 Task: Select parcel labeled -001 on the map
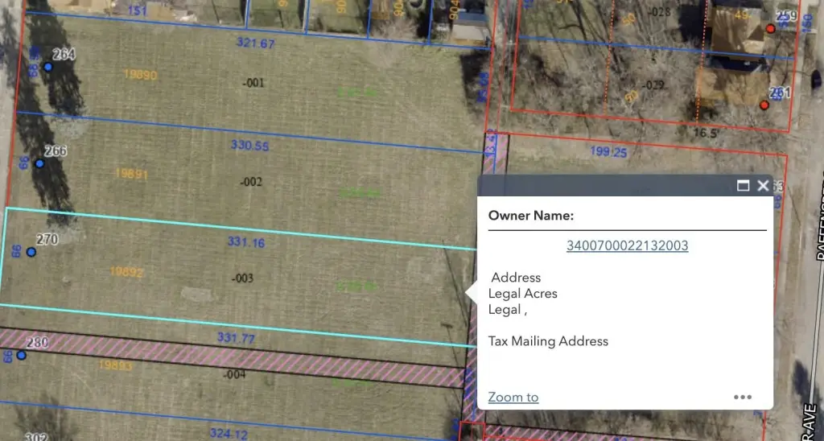click(x=253, y=83)
